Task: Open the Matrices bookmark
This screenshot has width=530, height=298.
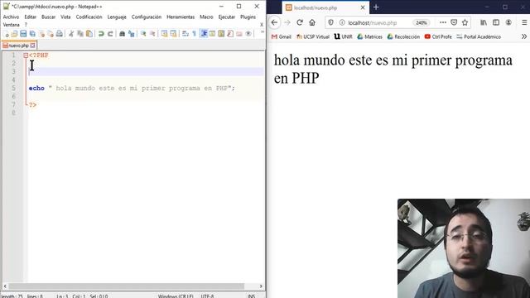Action: (369, 36)
